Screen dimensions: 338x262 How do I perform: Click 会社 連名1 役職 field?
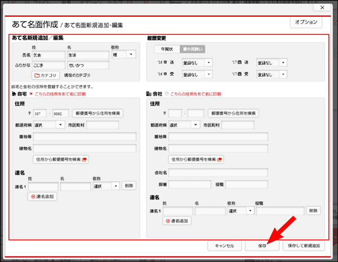pyautogui.click(x=280, y=211)
